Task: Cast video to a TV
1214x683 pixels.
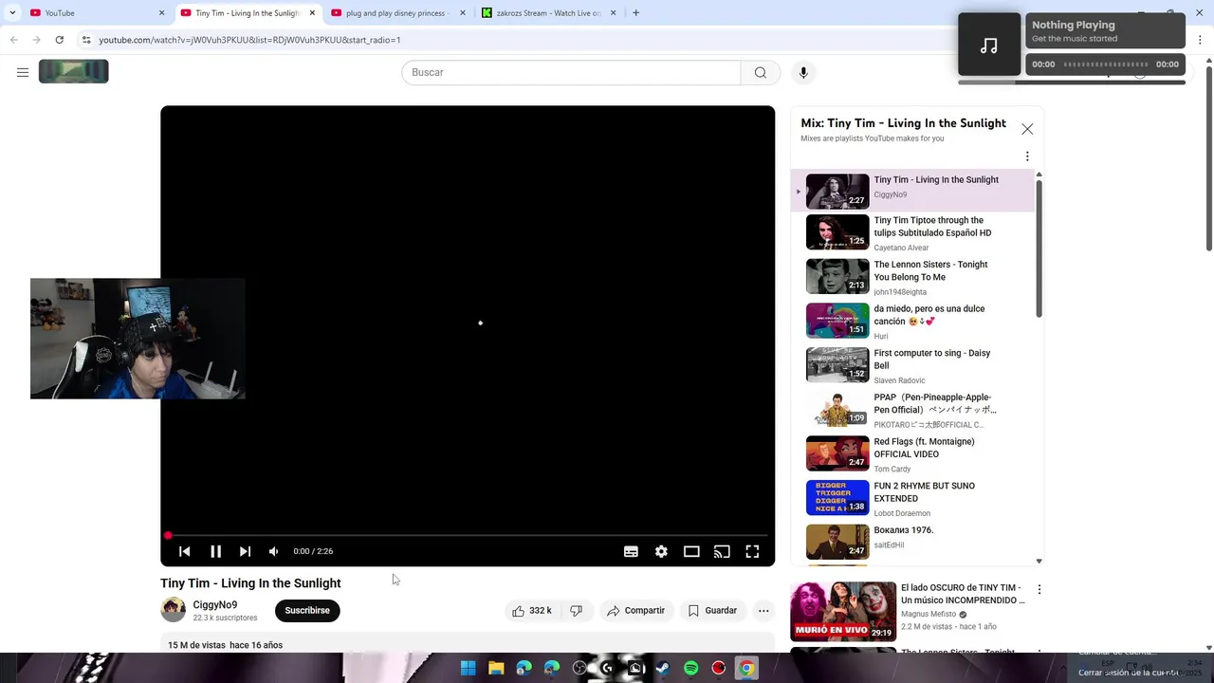Action: [x=722, y=551]
